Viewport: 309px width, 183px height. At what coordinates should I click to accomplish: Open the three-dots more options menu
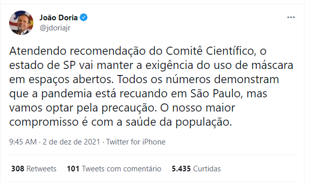coord(291,17)
